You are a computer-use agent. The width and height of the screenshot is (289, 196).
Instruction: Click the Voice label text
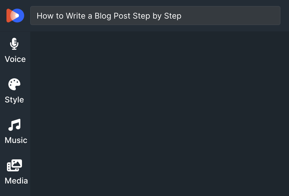[15, 59]
